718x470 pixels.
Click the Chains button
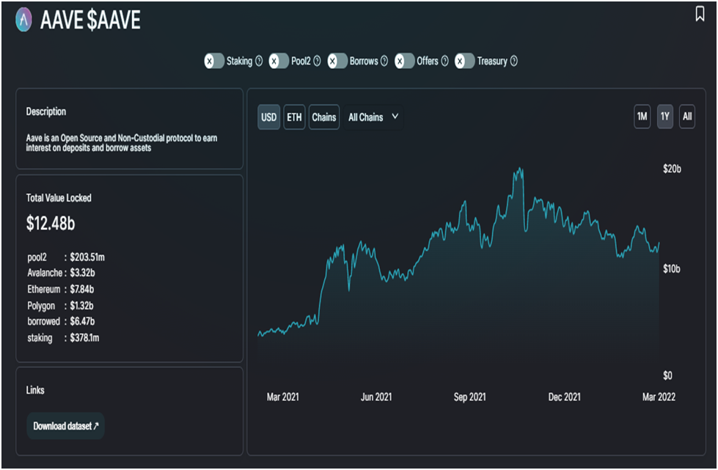point(323,117)
